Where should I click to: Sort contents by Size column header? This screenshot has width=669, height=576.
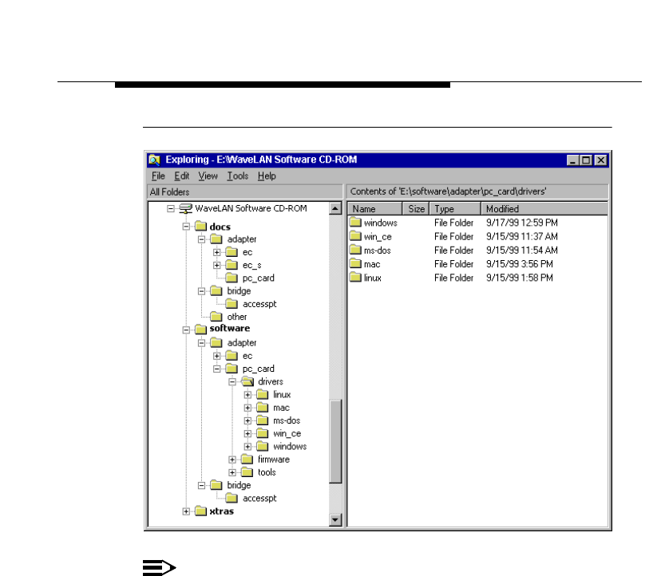[416, 209]
